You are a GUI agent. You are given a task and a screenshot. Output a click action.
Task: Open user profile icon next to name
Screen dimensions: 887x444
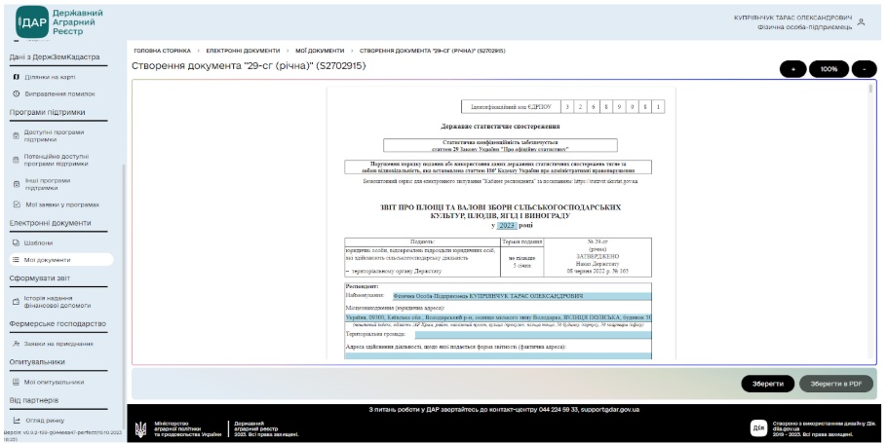coord(861,22)
